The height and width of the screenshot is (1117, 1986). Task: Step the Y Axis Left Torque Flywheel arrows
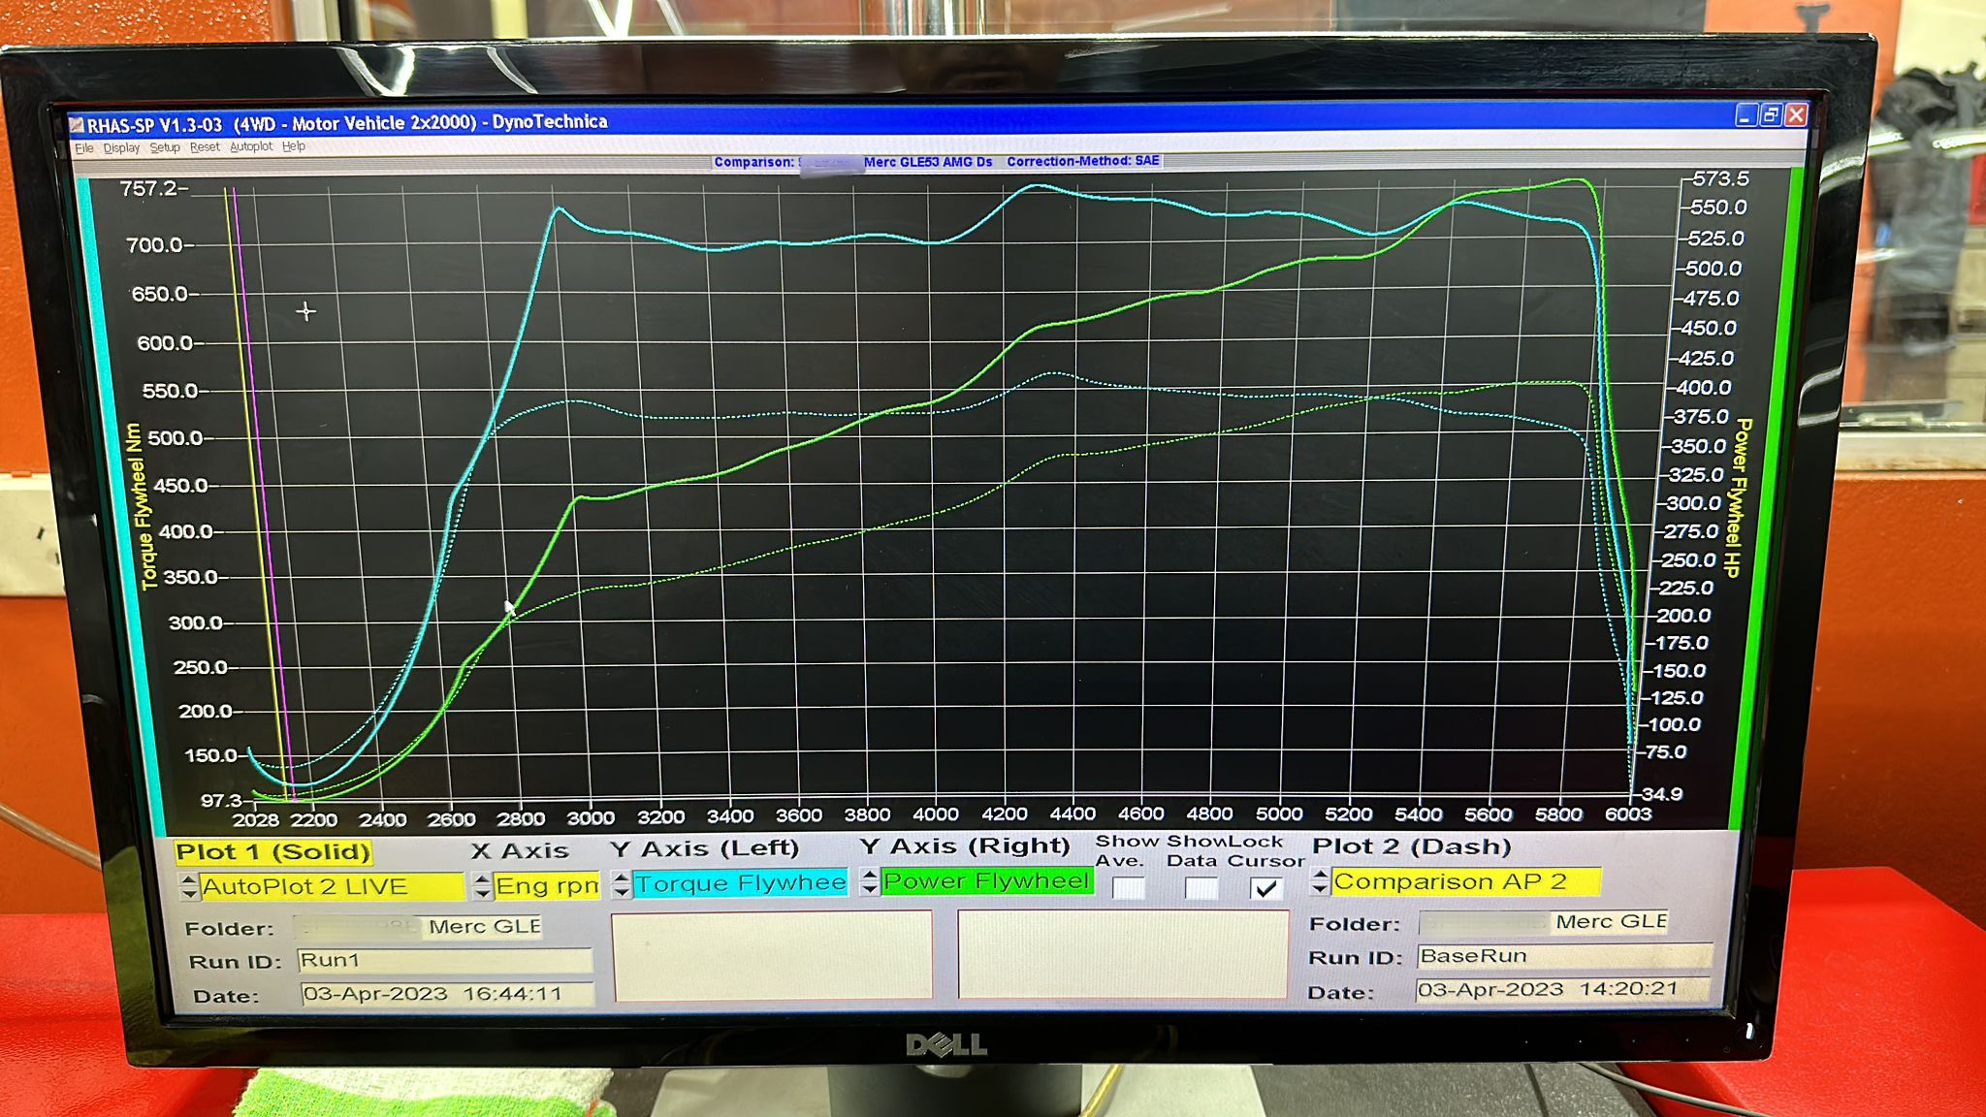click(622, 884)
